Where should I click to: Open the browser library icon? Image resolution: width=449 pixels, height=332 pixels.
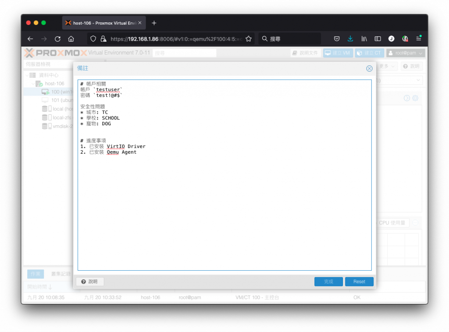click(x=364, y=39)
